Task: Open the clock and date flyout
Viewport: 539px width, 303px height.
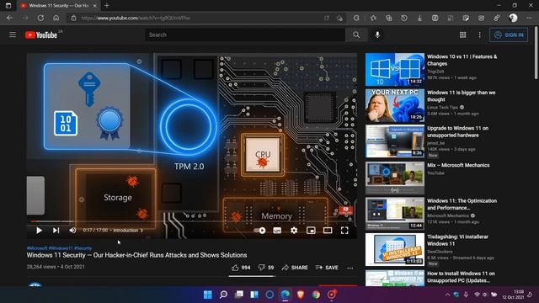Action: click(513, 295)
